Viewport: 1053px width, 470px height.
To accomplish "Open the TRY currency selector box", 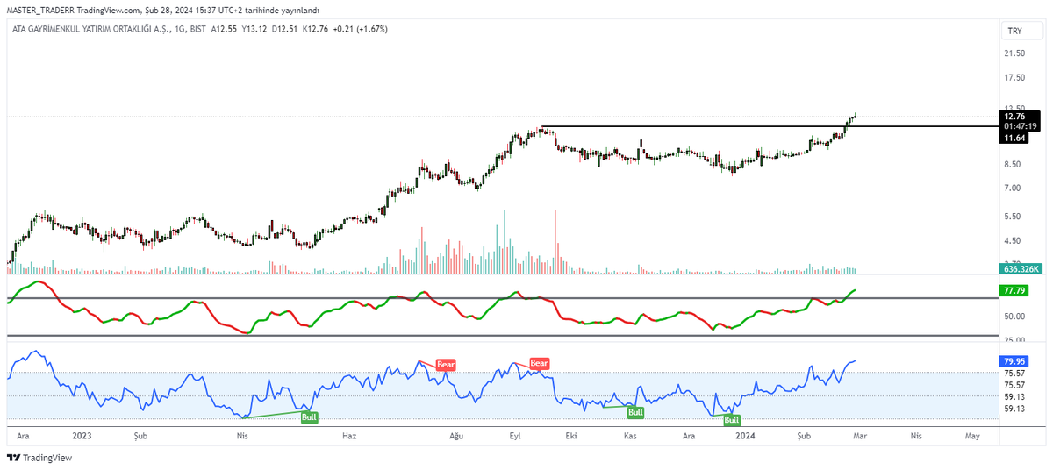I will [x=1022, y=31].
